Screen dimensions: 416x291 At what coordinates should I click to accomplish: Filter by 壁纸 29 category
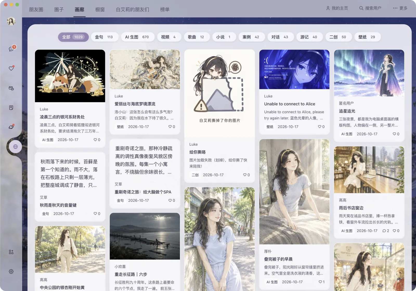click(367, 37)
